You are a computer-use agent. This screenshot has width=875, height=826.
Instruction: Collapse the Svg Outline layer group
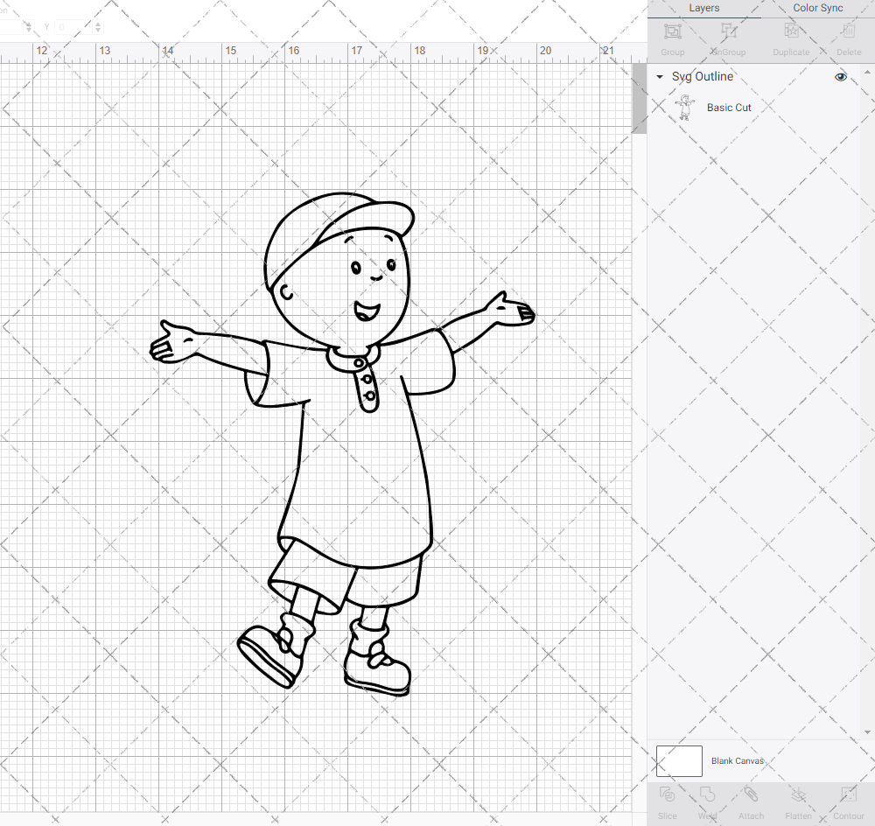(660, 77)
